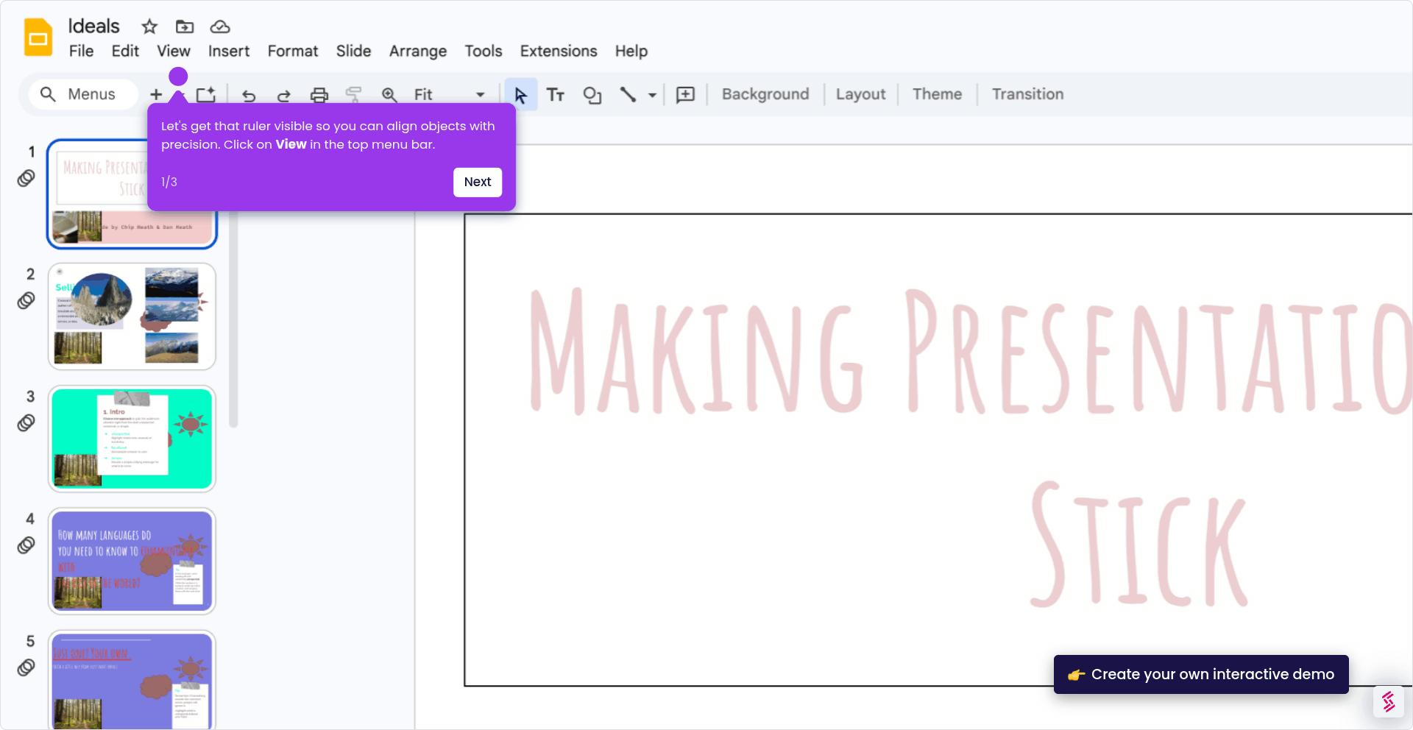Choose the Select arrow tool
The width and height of the screenshot is (1413, 730).
click(x=520, y=94)
